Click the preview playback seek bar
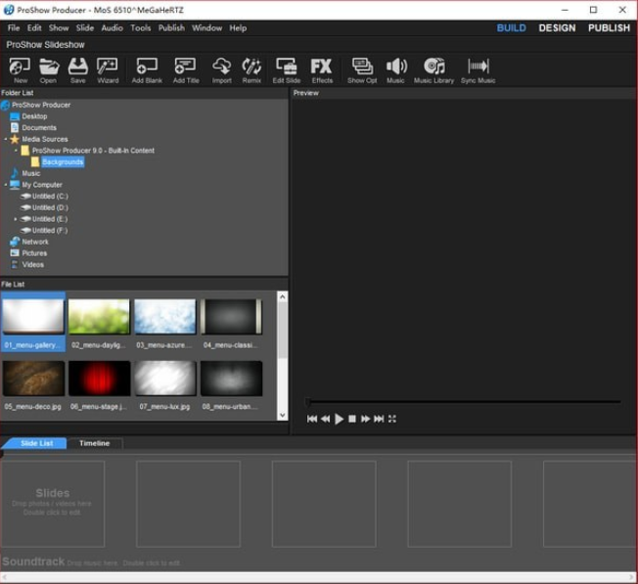The height and width of the screenshot is (584, 638). pos(462,401)
